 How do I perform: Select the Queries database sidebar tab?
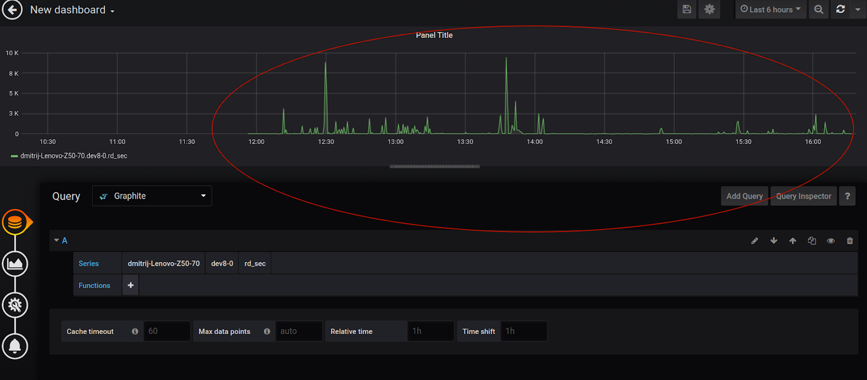point(15,222)
